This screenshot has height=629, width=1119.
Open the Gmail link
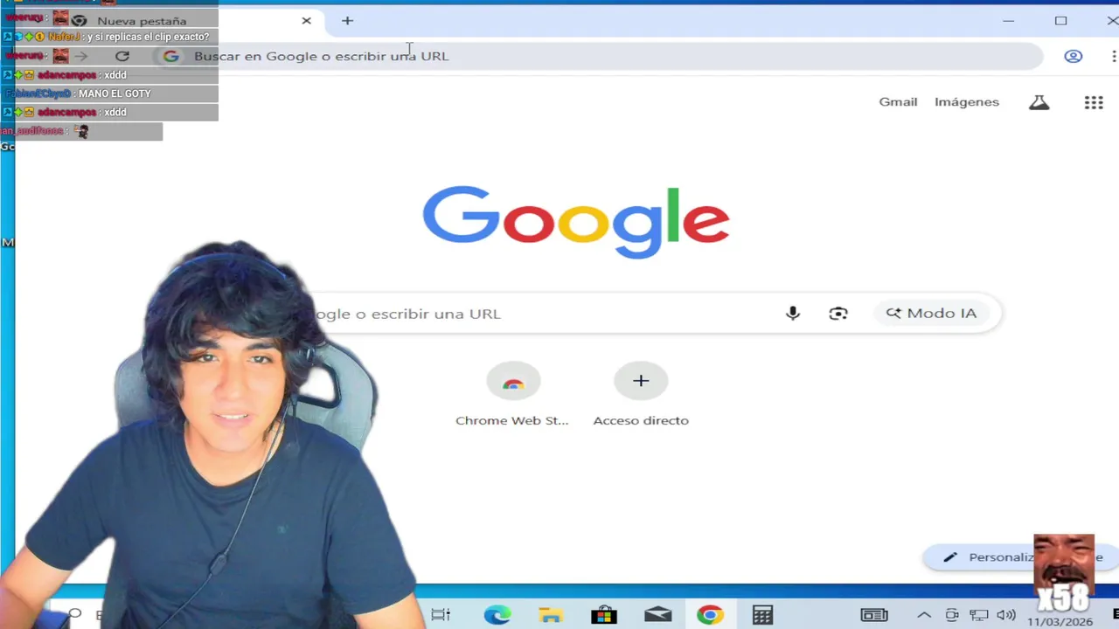click(898, 101)
